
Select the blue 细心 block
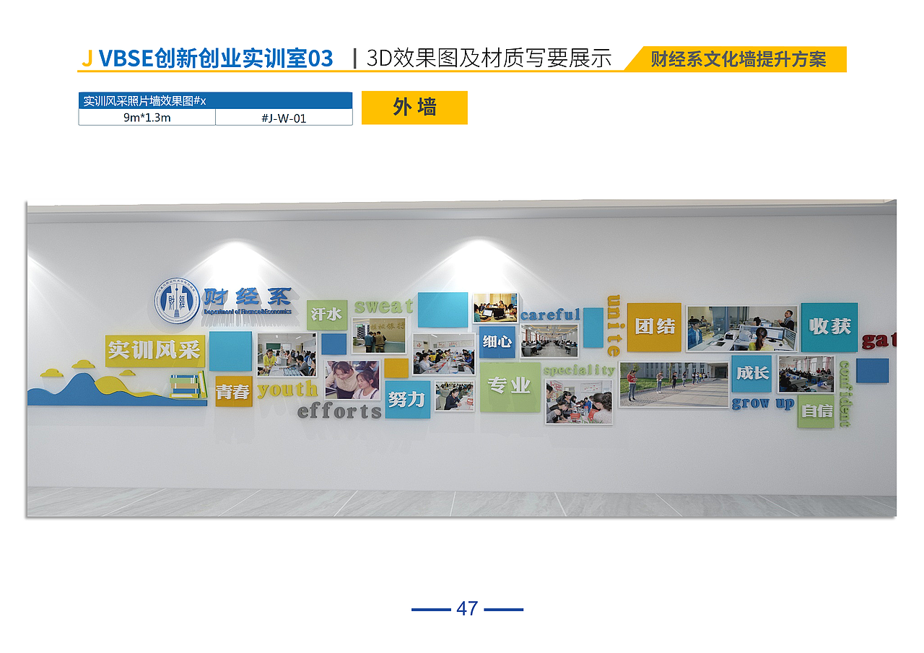pyautogui.click(x=497, y=341)
